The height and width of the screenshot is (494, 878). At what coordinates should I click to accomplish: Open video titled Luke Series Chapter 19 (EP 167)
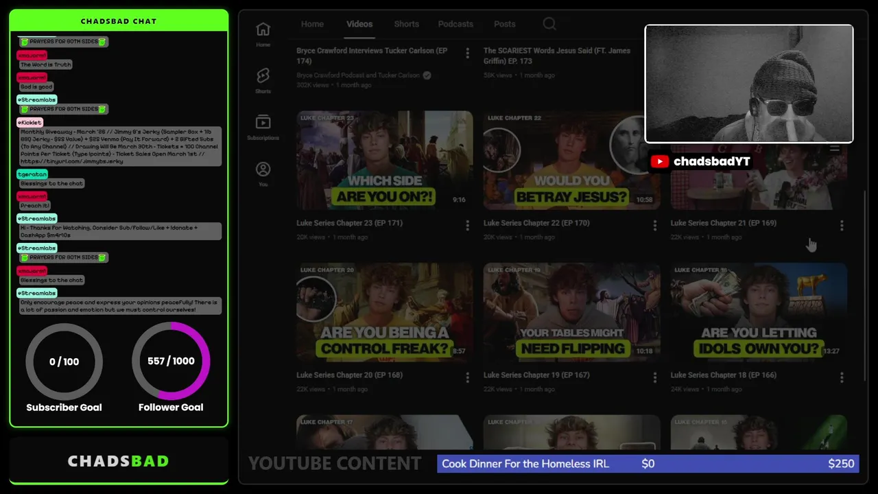[536, 375]
